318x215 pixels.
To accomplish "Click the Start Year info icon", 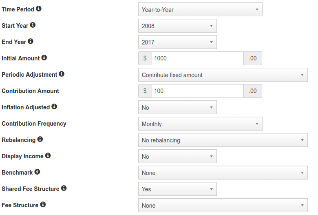I will pyautogui.click(x=33, y=25).
